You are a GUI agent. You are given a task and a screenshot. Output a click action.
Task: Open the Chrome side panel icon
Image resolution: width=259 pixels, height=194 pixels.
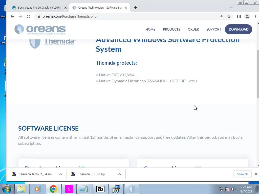click(239, 16)
